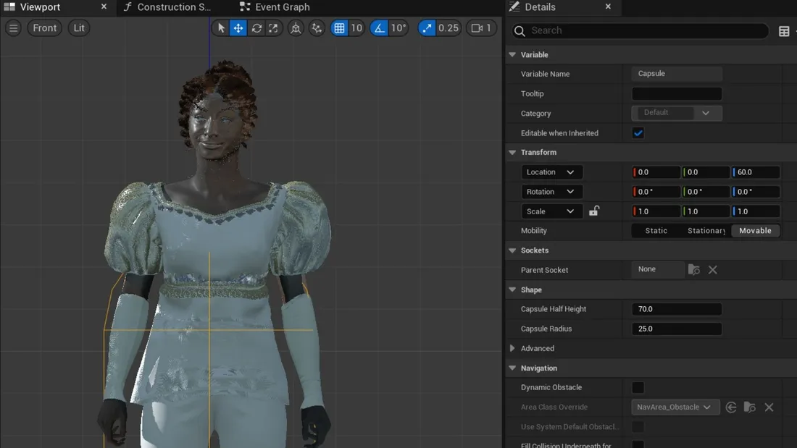Activate the Translate move gizmo tool

coord(238,28)
